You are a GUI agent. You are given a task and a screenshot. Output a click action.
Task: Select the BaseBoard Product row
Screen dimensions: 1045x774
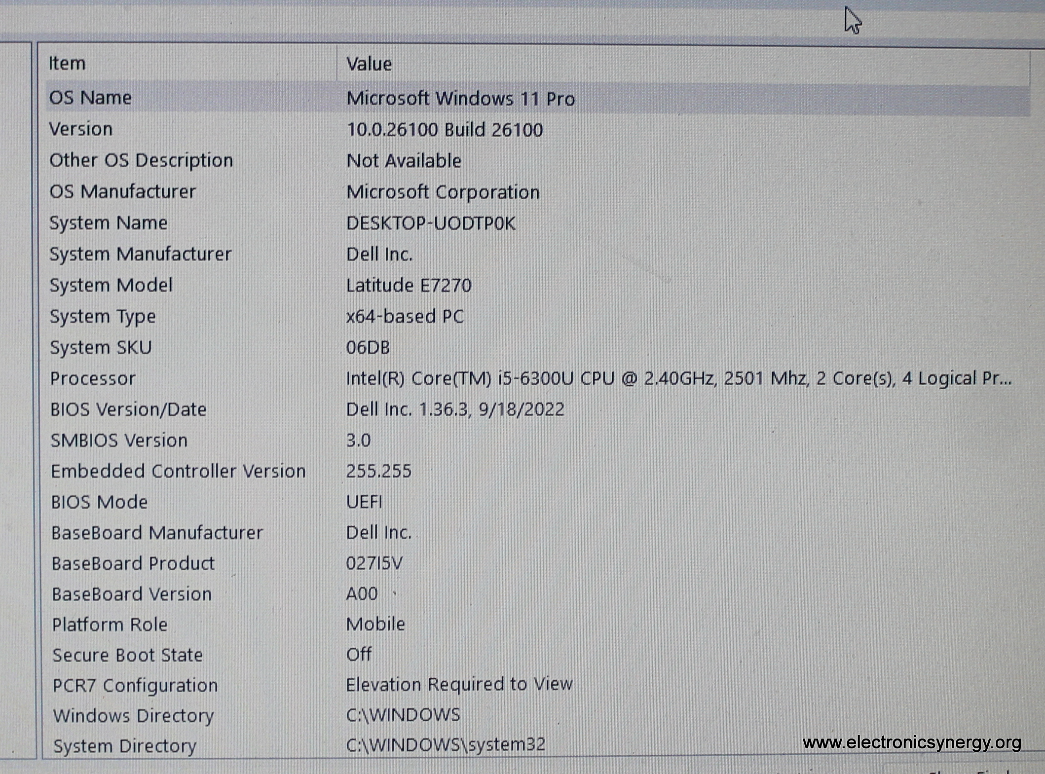(133, 563)
